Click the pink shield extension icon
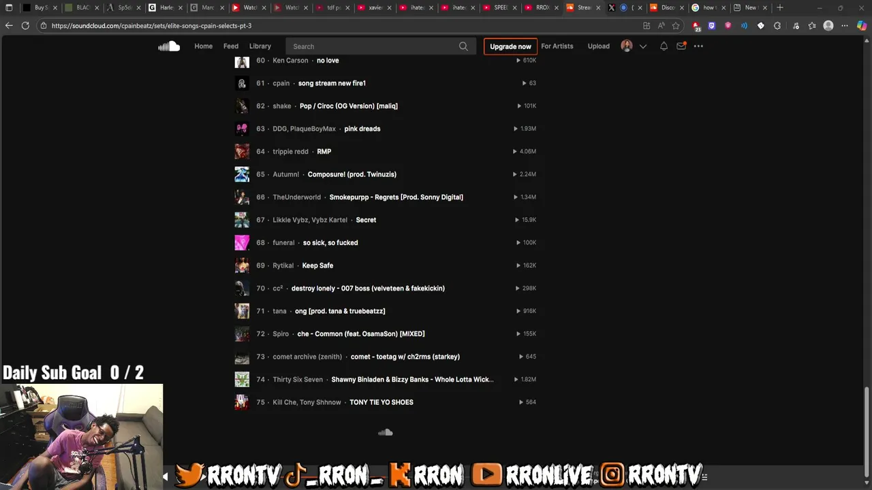This screenshot has height=490, width=872. (728, 25)
